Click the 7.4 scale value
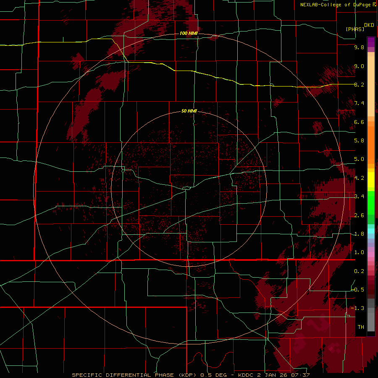 coord(359,103)
